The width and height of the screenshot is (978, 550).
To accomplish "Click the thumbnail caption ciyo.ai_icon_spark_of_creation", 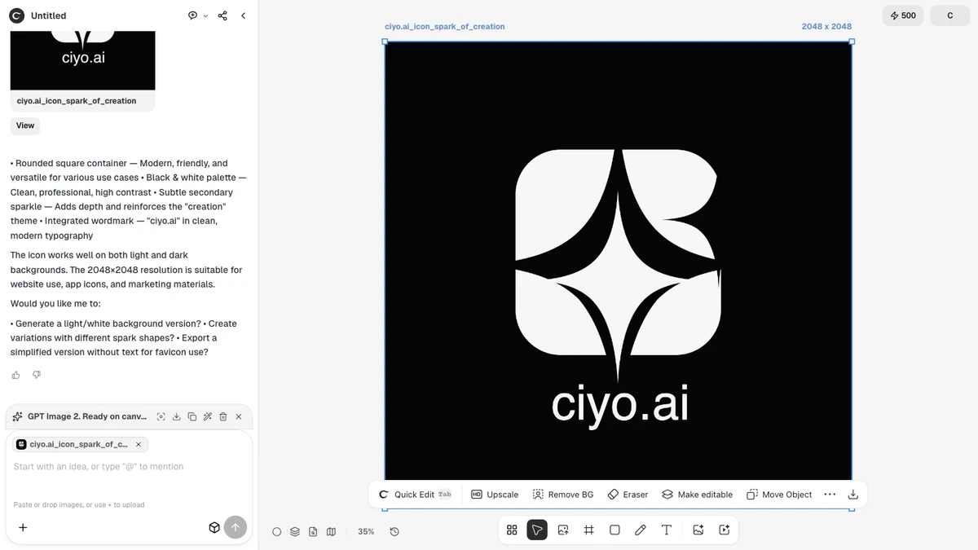I will point(77,101).
